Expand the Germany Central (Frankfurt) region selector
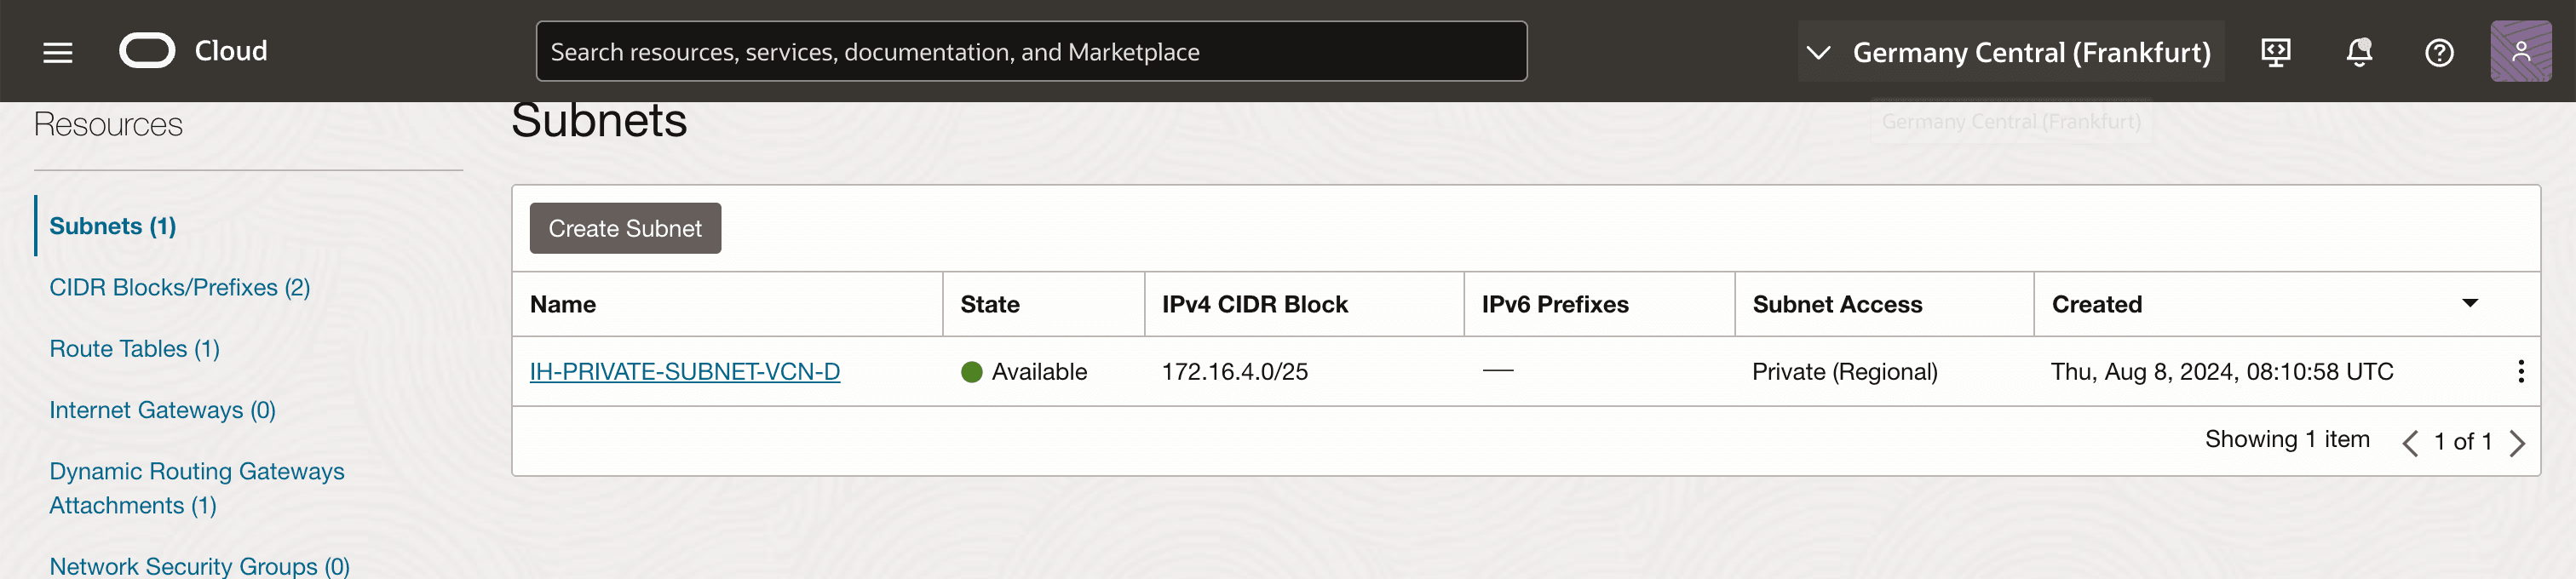This screenshot has height=579, width=2576. (2011, 52)
